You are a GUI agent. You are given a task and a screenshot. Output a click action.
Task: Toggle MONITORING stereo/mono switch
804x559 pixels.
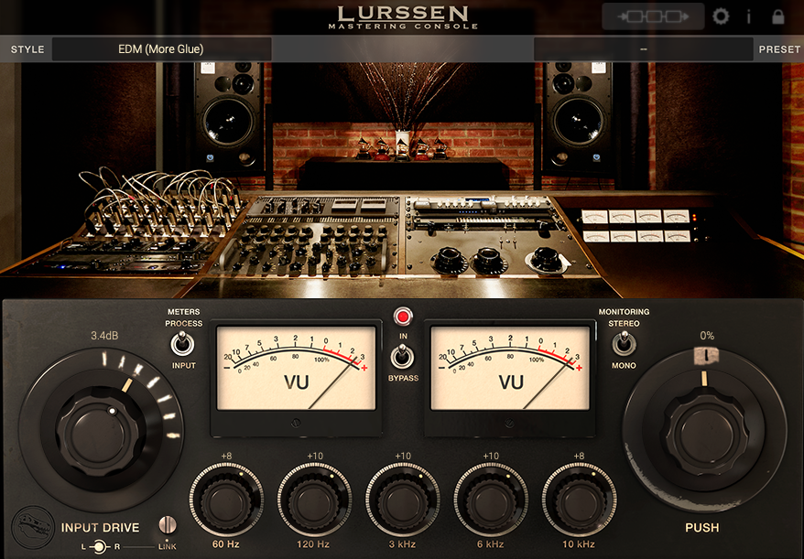click(x=624, y=343)
